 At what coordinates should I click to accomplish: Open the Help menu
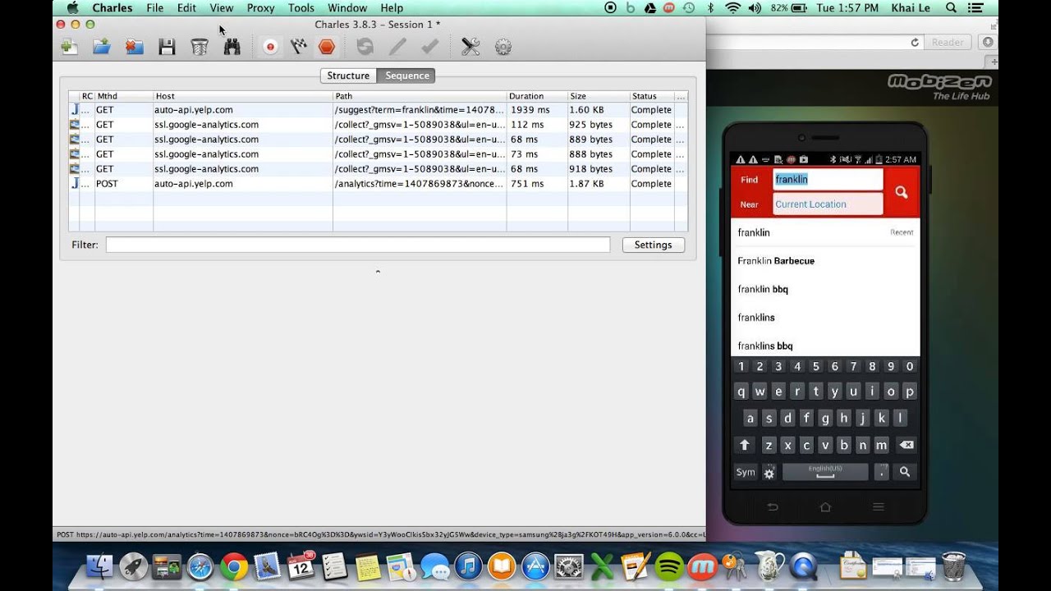(392, 7)
